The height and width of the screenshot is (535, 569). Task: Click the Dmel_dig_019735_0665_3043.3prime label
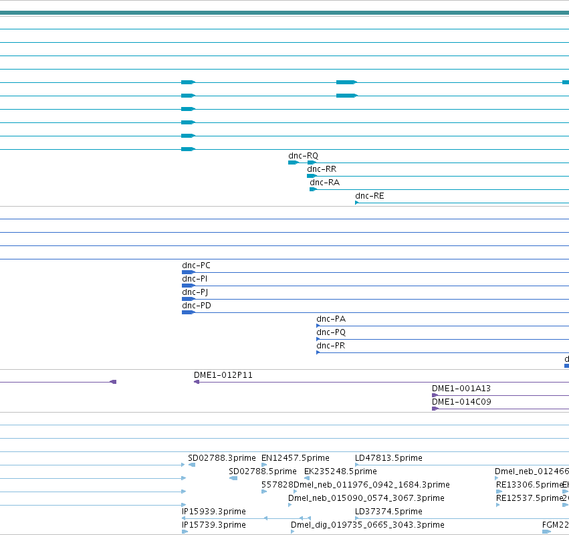coord(368,525)
